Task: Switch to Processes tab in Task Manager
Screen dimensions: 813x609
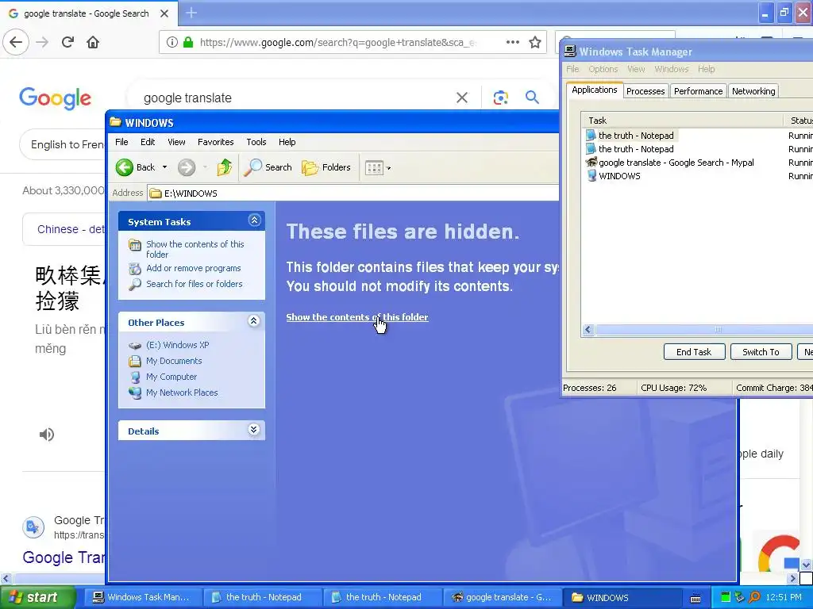Action: pos(645,91)
